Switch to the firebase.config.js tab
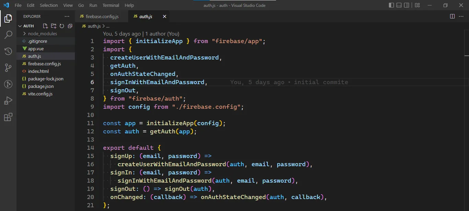 [x=101, y=16]
